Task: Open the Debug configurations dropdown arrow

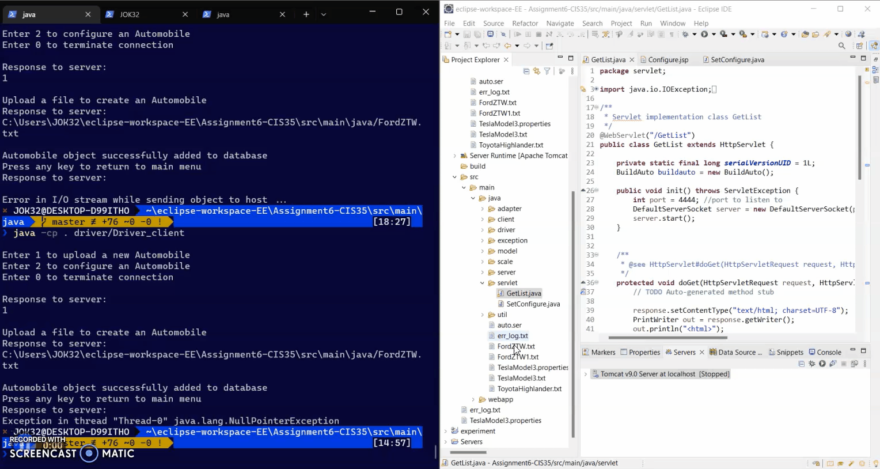Action: [x=695, y=34]
